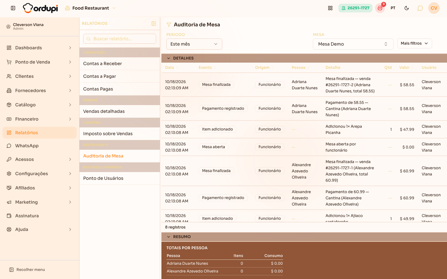447x279 pixels.
Task: Toggle the sidebar panel icon beside the logo
Action: pyautogui.click(x=13, y=8)
